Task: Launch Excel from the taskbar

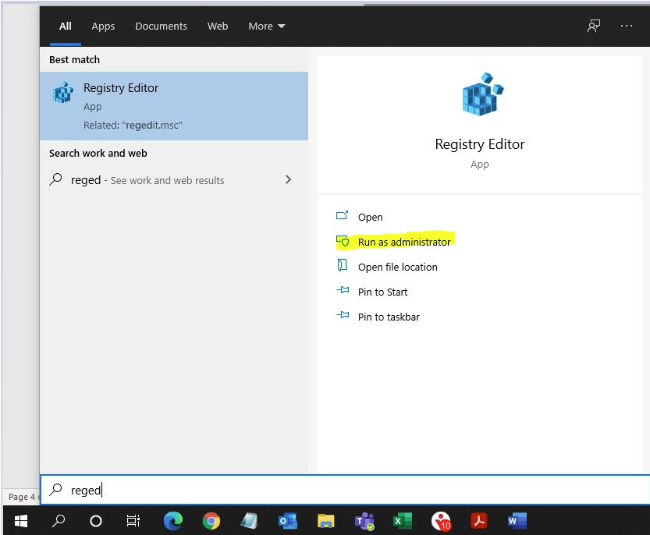Action: 402,520
